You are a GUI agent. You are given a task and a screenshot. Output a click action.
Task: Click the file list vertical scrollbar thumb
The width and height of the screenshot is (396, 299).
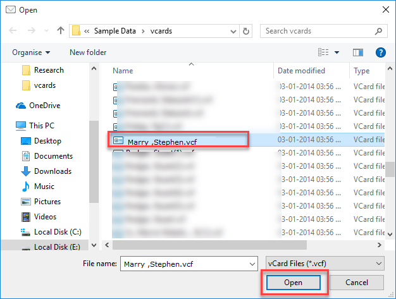(x=390, y=169)
